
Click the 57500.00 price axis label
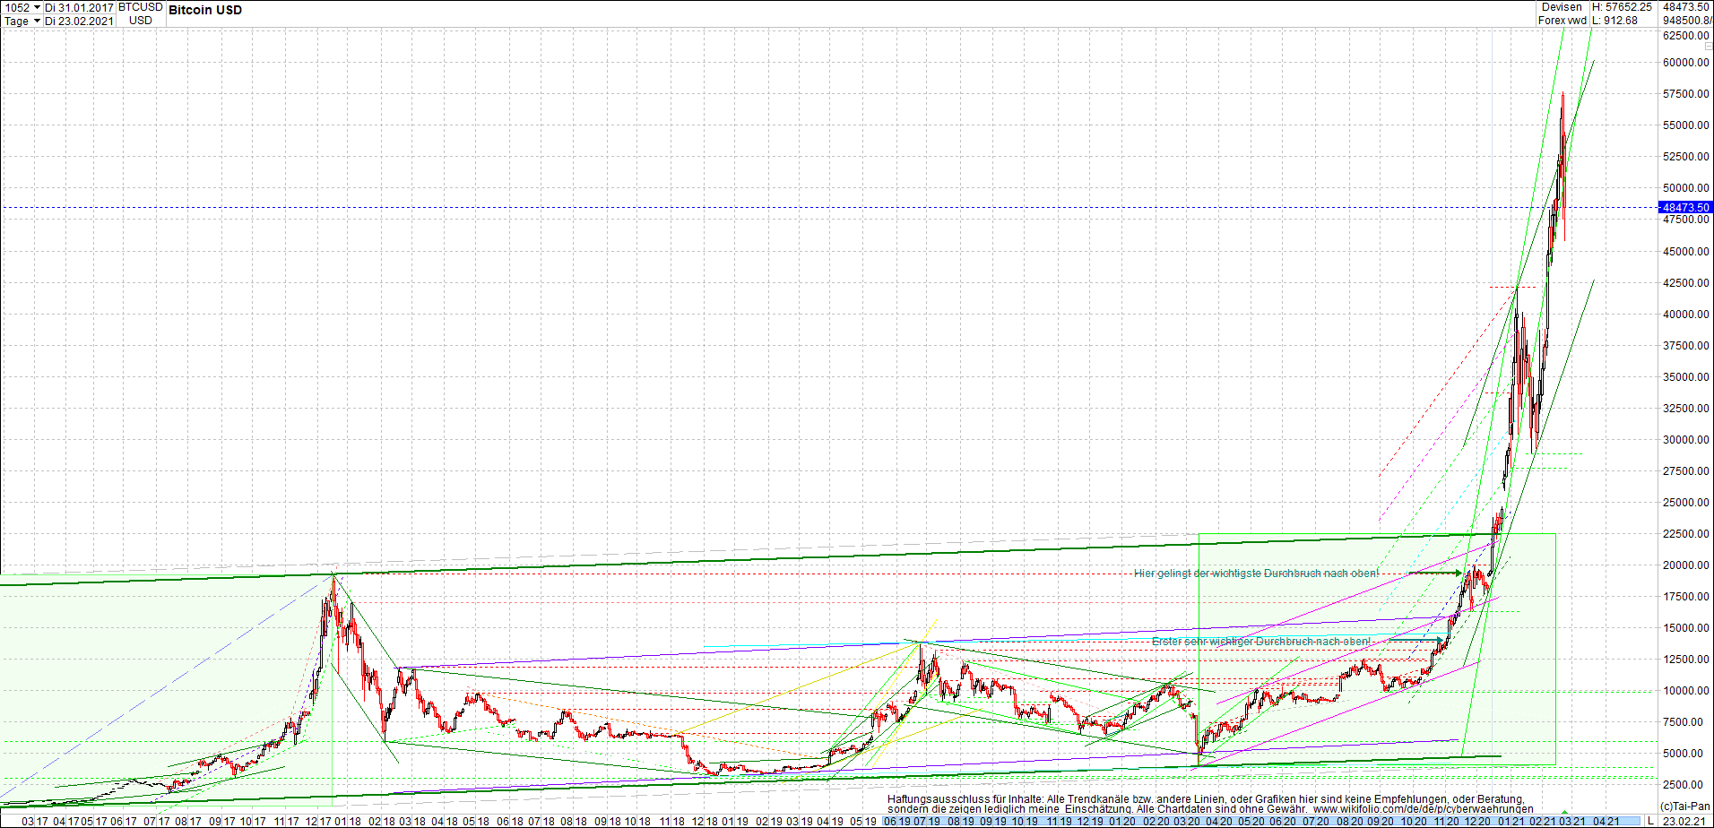pyautogui.click(x=1685, y=94)
